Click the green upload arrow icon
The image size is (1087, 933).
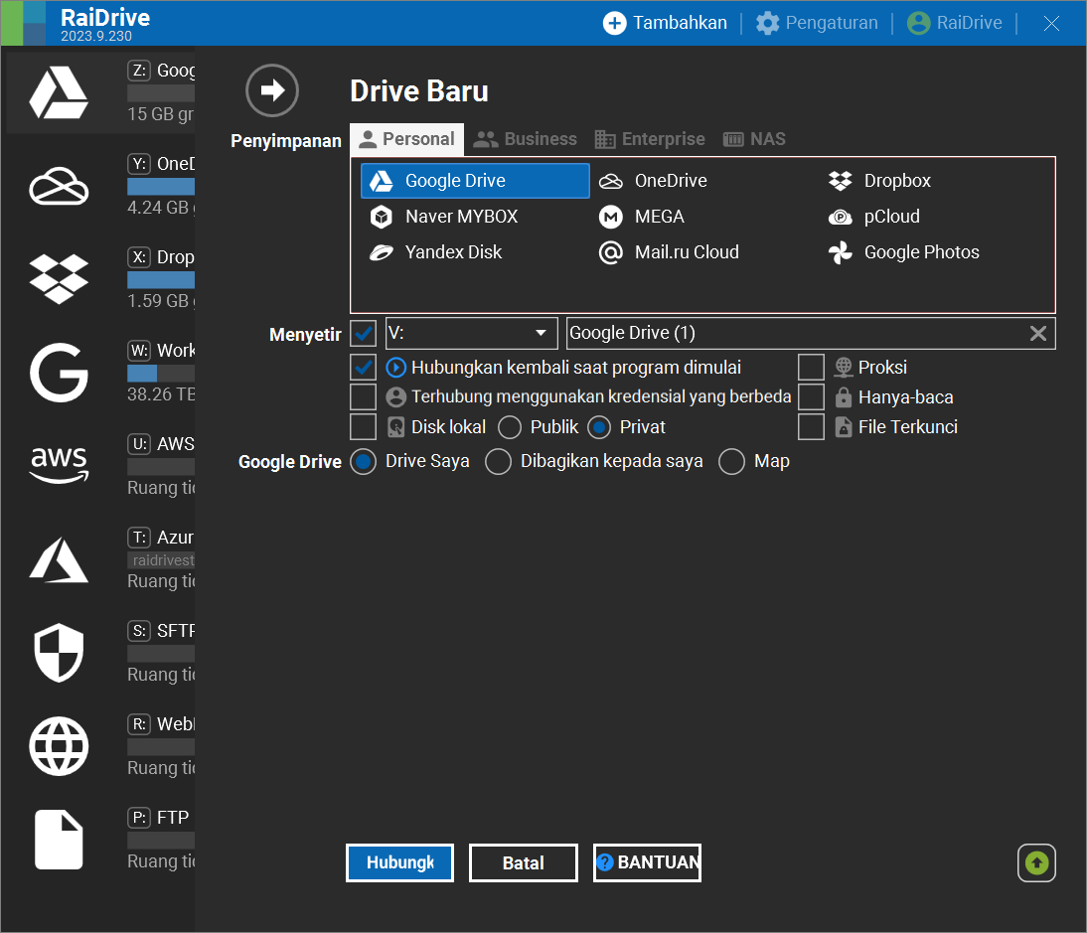[1036, 863]
